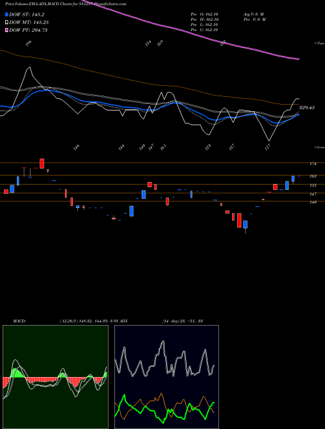325x429 pixels.
Task: Click the 'Pre C: 162.10' value
Action: pos(204,30)
